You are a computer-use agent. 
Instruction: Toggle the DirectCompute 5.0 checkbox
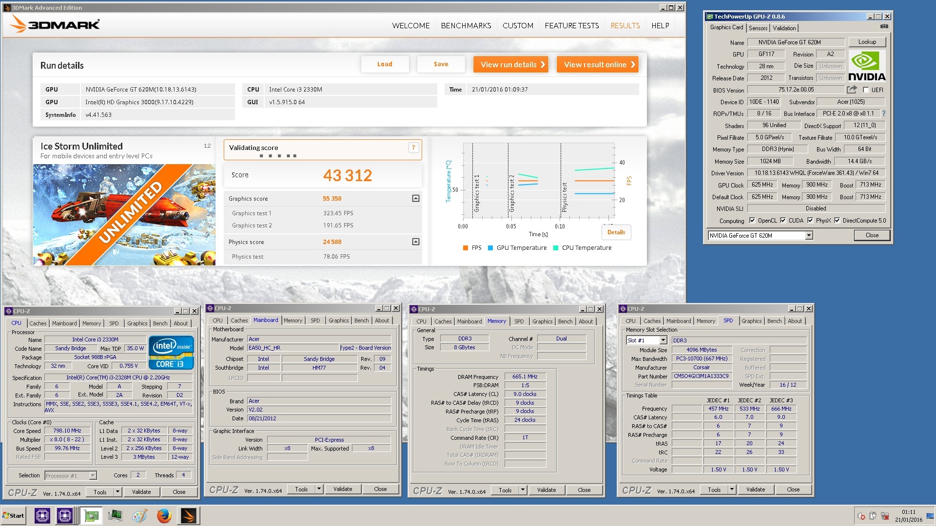pos(837,221)
